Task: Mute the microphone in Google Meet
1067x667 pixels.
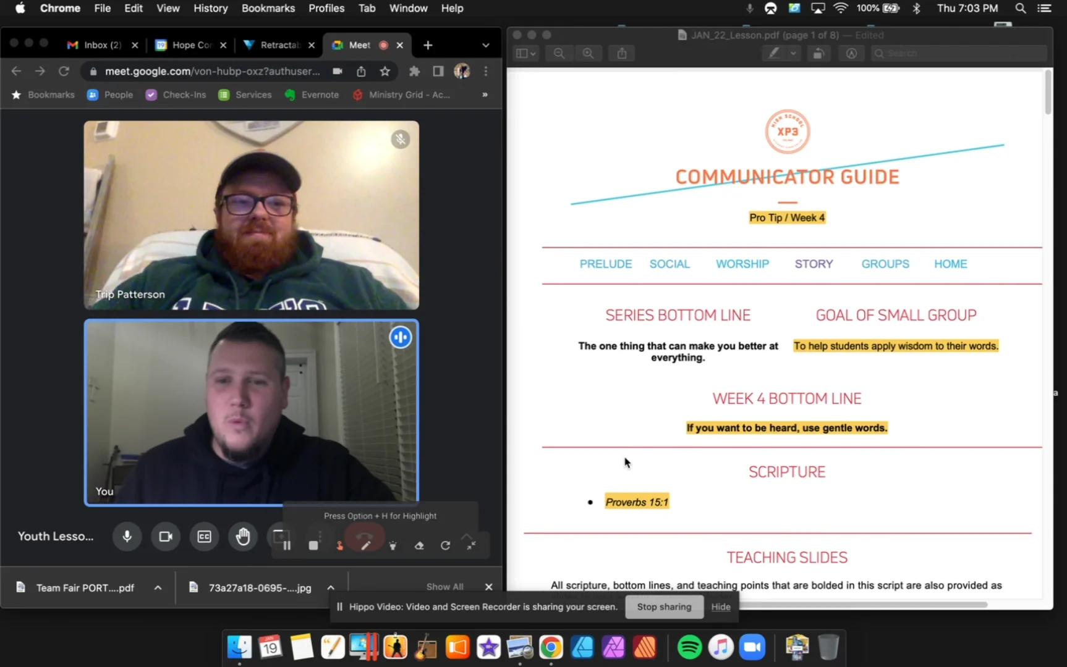Action: [127, 536]
